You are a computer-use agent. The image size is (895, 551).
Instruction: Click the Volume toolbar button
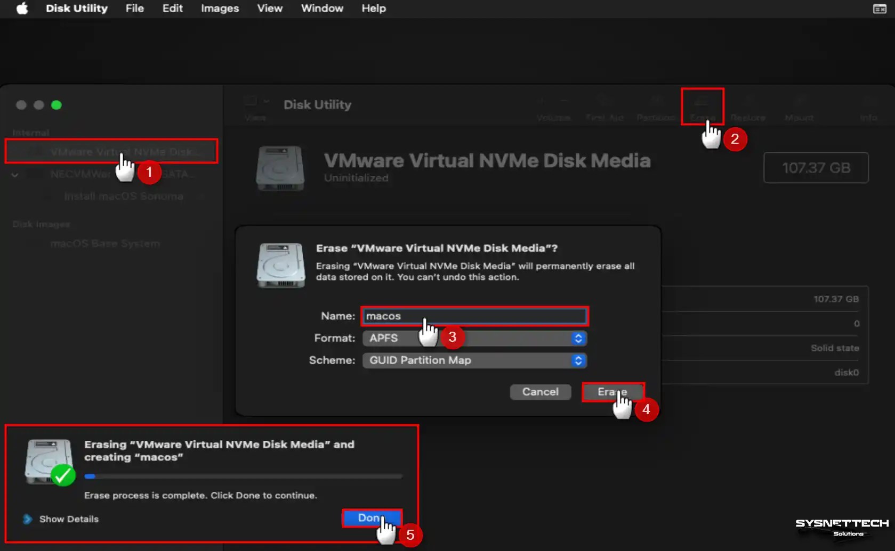553,108
